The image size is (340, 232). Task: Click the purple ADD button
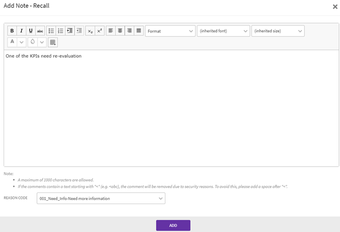173,225
